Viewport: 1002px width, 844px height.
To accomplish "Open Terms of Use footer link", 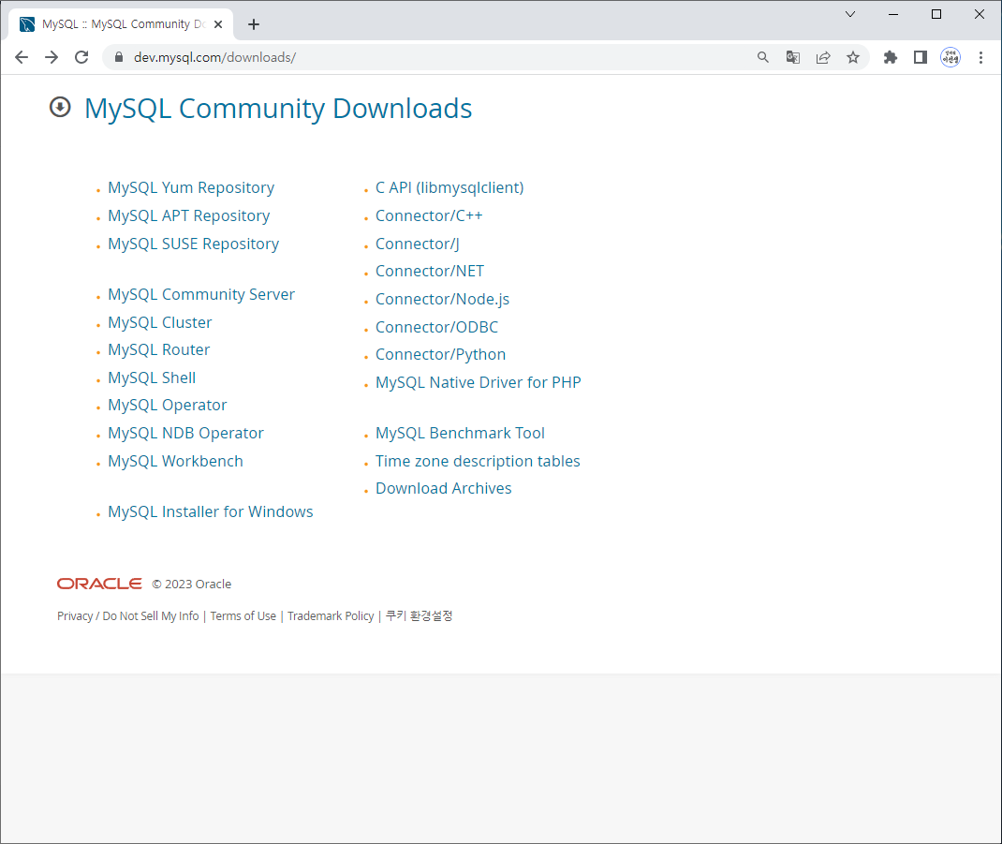I will (x=243, y=615).
